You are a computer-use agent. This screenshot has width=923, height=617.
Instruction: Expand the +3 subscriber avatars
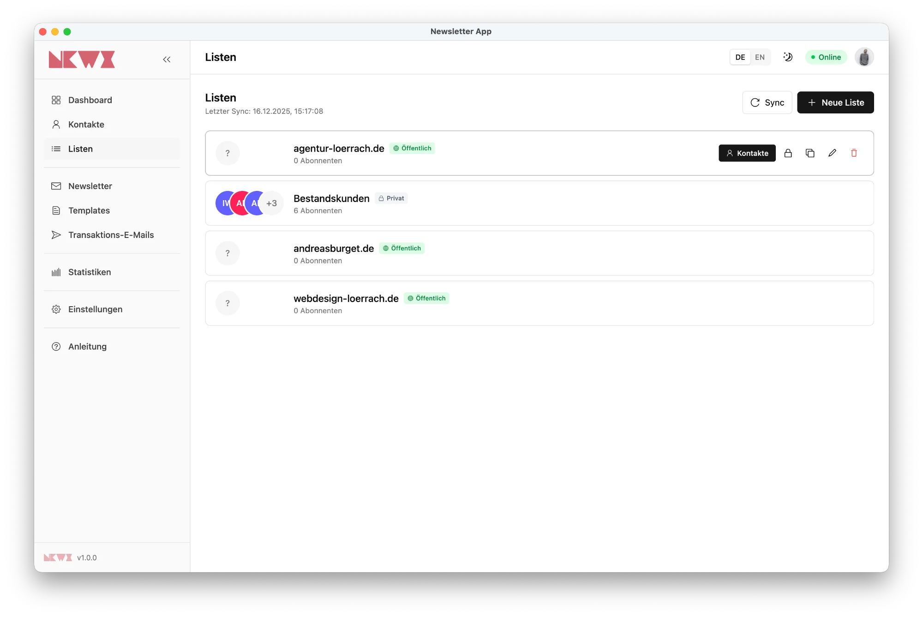(272, 203)
